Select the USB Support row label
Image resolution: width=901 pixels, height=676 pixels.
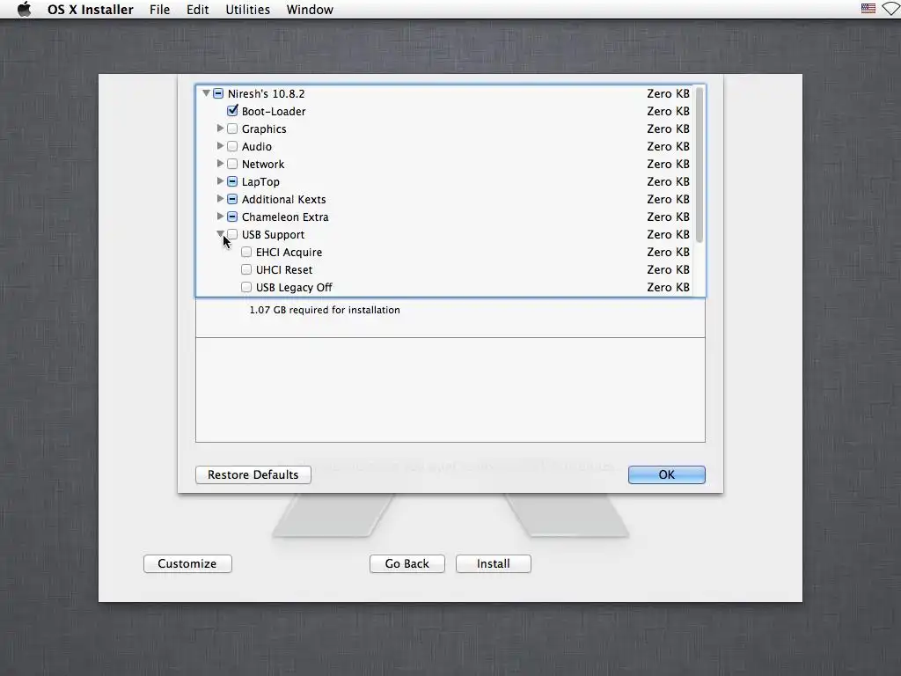point(273,234)
